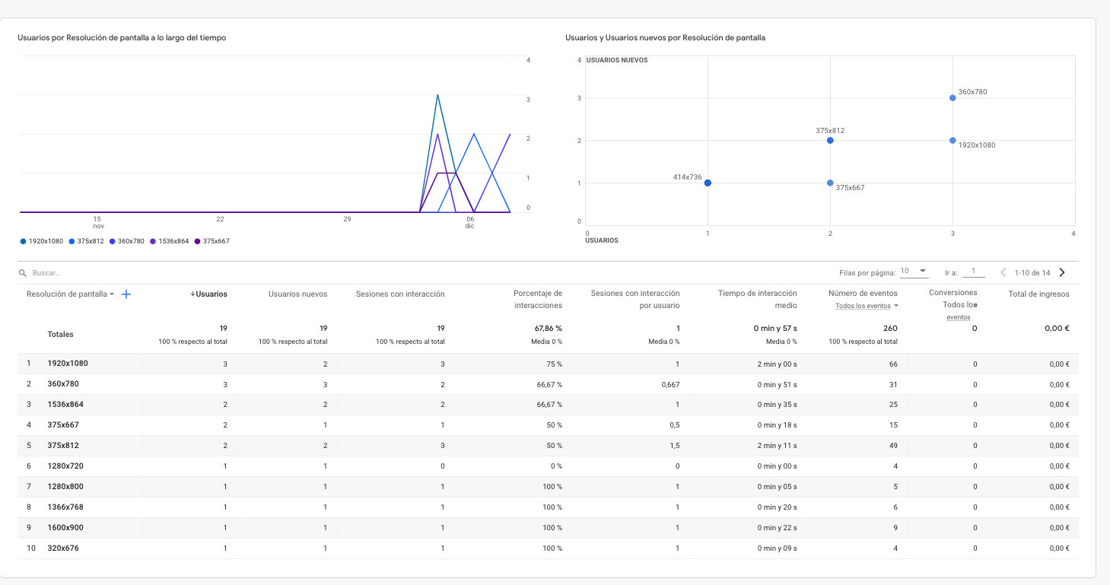1110x585 pixels.
Task: Click event count 66 cell
Action: pos(893,364)
